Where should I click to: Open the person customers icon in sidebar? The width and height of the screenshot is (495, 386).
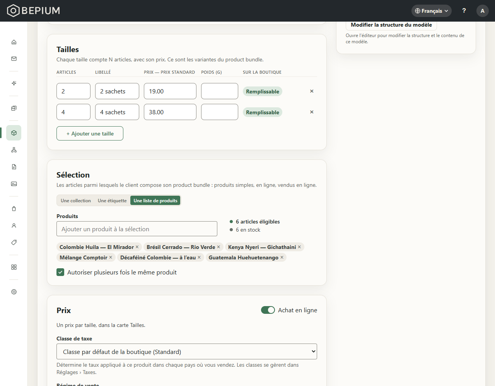[x=14, y=225]
